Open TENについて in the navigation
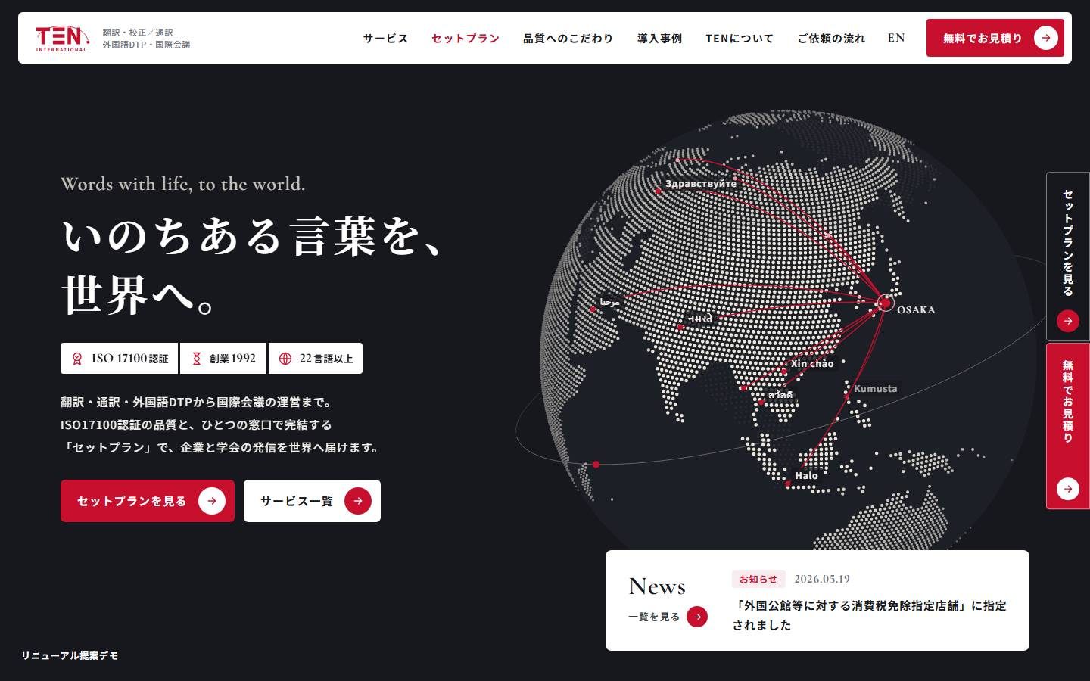The width and height of the screenshot is (1090, 681). 740,39
